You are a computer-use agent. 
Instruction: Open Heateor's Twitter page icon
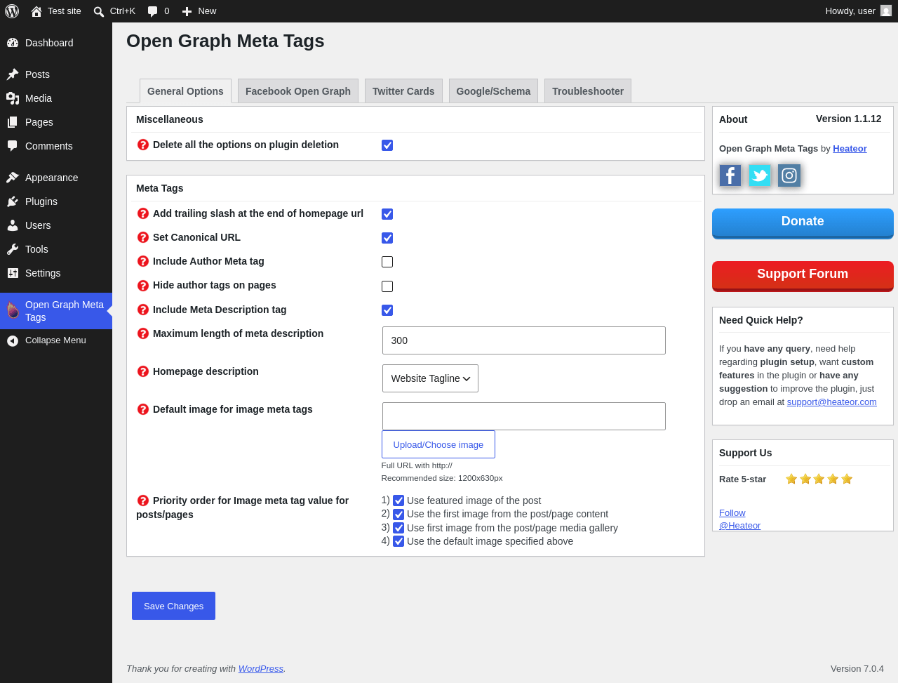pos(760,175)
